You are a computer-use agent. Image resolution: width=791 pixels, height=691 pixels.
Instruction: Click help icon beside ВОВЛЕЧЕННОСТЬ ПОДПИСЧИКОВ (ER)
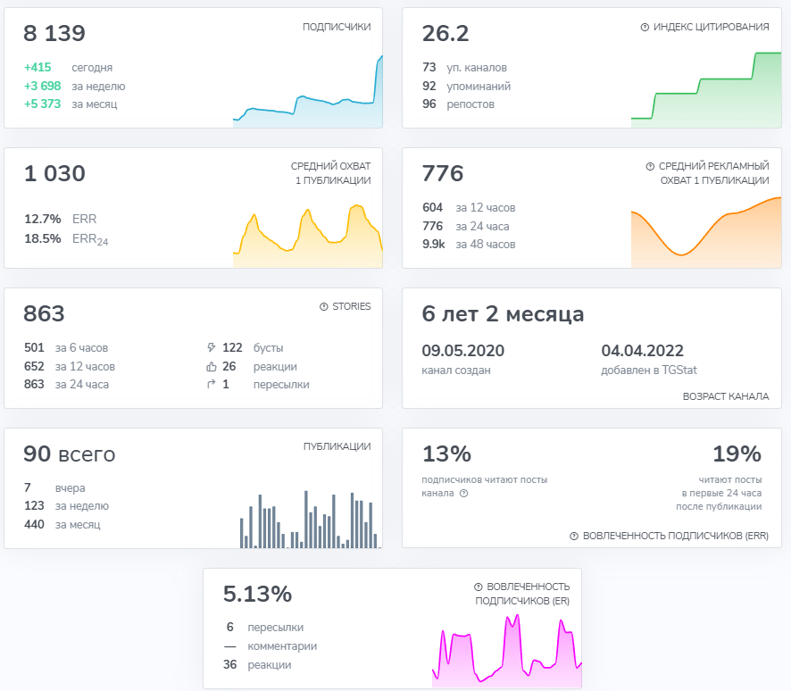click(x=478, y=587)
